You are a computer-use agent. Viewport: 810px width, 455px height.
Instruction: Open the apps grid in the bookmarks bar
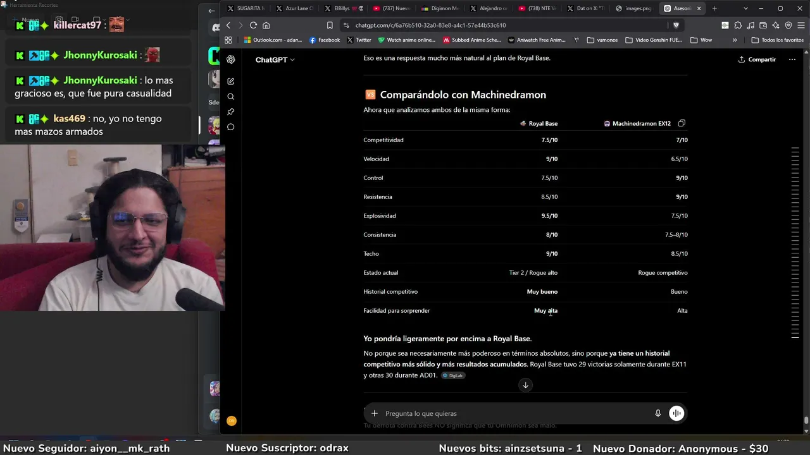pyautogui.click(x=228, y=40)
